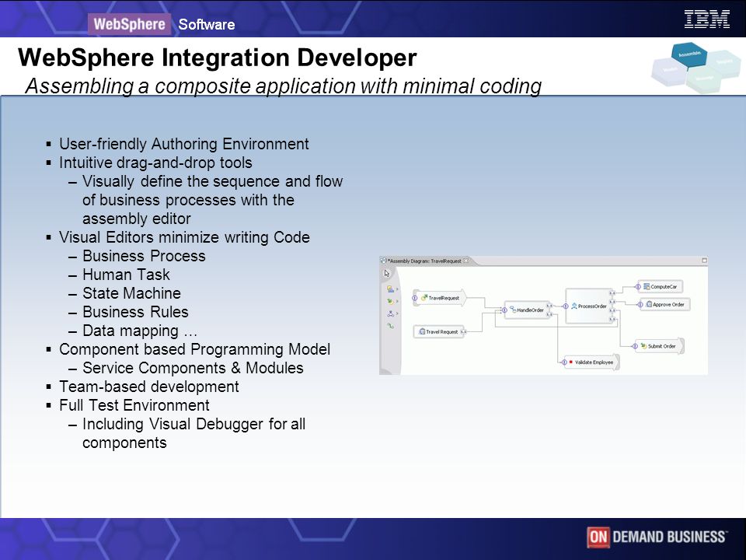The width and height of the screenshot is (746, 560).
Task: Select the HandleOrder interface circle
Action: [x=504, y=310]
